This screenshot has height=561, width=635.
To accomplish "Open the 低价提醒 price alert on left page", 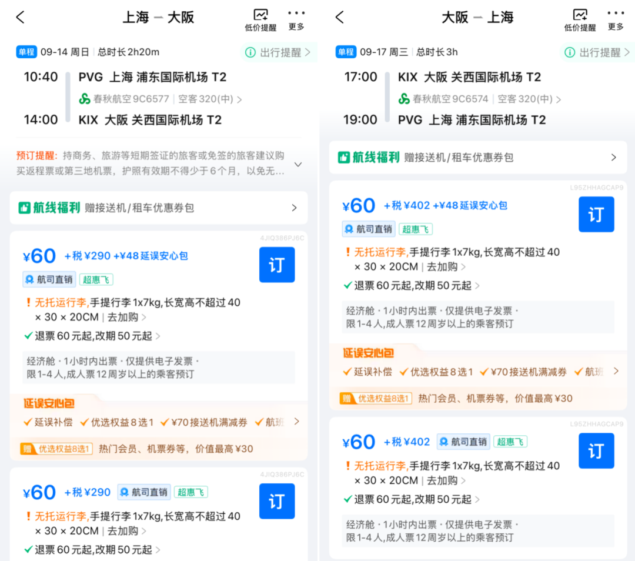I will [x=259, y=18].
